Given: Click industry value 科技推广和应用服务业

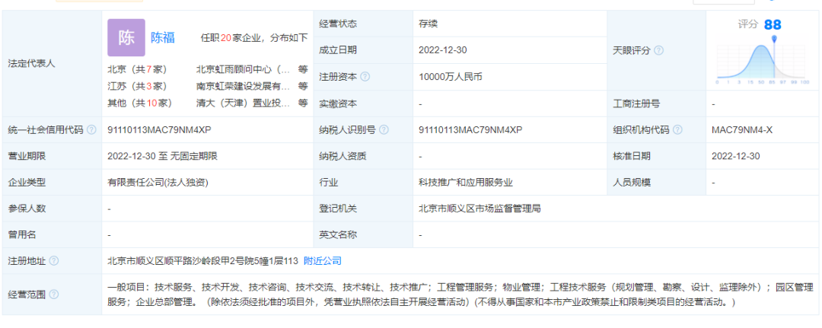Looking at the screenshot, I should click(466, 183).
